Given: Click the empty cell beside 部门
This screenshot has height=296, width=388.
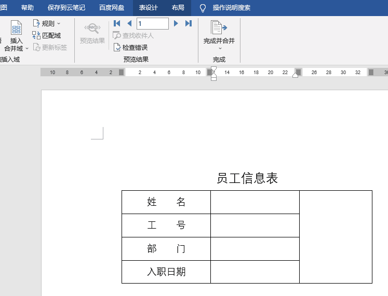Looking at the screenshot, I should click(x=255, y=249).
